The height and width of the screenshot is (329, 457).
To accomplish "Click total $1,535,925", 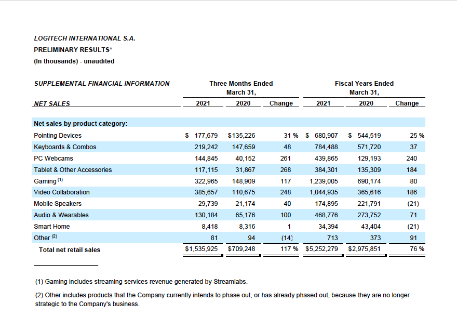I will (x=201, y=249).
